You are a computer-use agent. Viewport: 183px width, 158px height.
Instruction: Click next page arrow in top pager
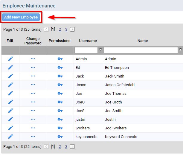(x=72, y=30)
